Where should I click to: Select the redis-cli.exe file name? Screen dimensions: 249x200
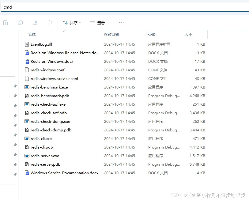click(41, 139)
